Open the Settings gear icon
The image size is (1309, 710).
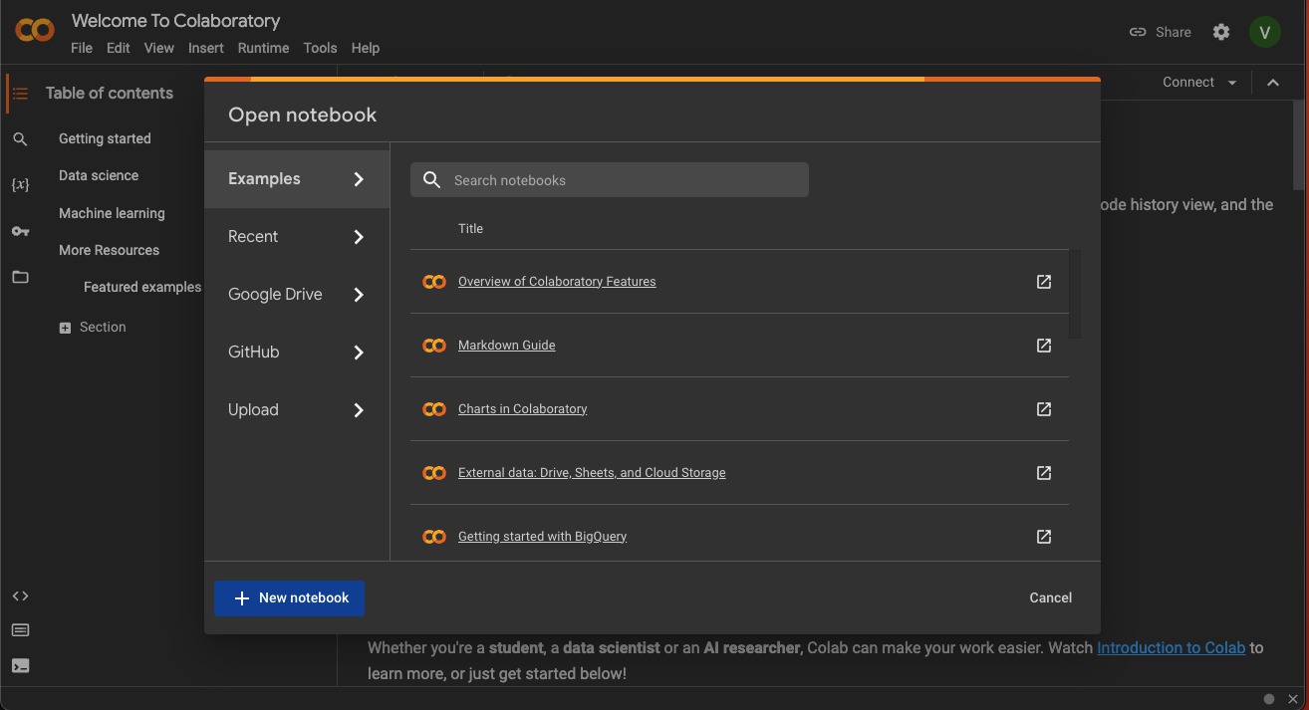[x=1221, y=32]
